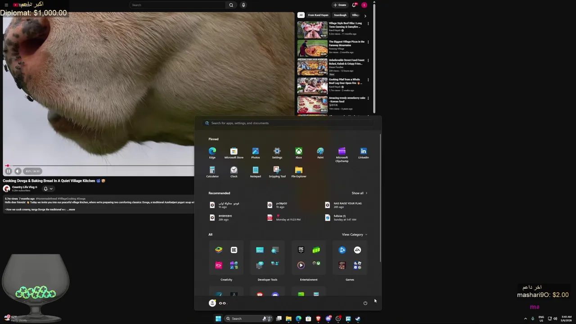Pause the YouTube video

(8, 171)
